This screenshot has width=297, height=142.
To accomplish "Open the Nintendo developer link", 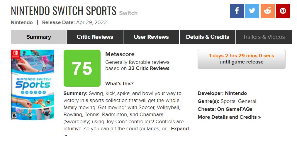I will 236,93.
